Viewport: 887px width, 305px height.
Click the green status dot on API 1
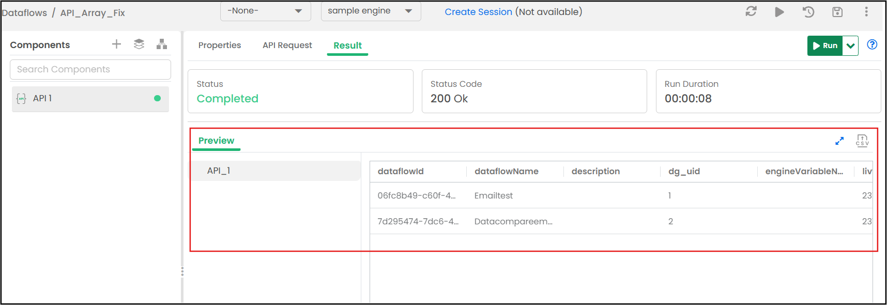click(x=157, y=98)
